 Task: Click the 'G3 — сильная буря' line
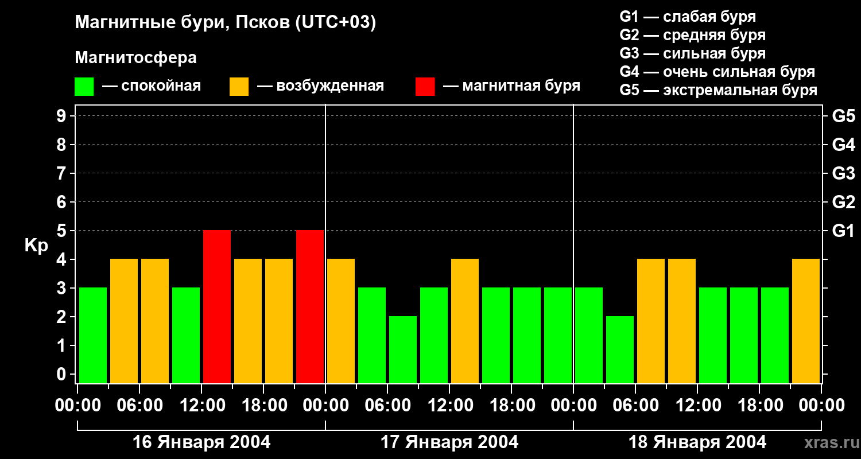click(692, 53)
